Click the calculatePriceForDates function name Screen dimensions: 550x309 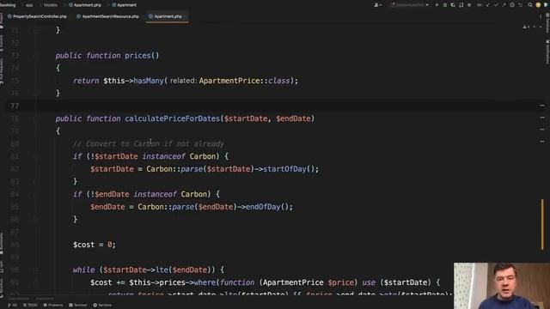click(x=172, y=118)
